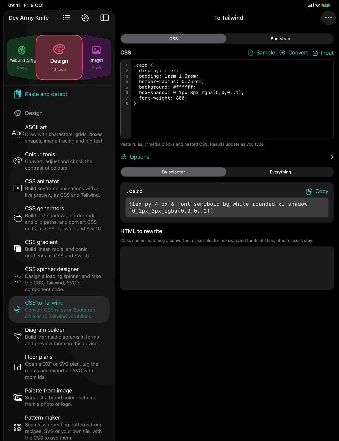Open the CSS gradient title
The image size is (339, 441).
[x=42, y=242]
